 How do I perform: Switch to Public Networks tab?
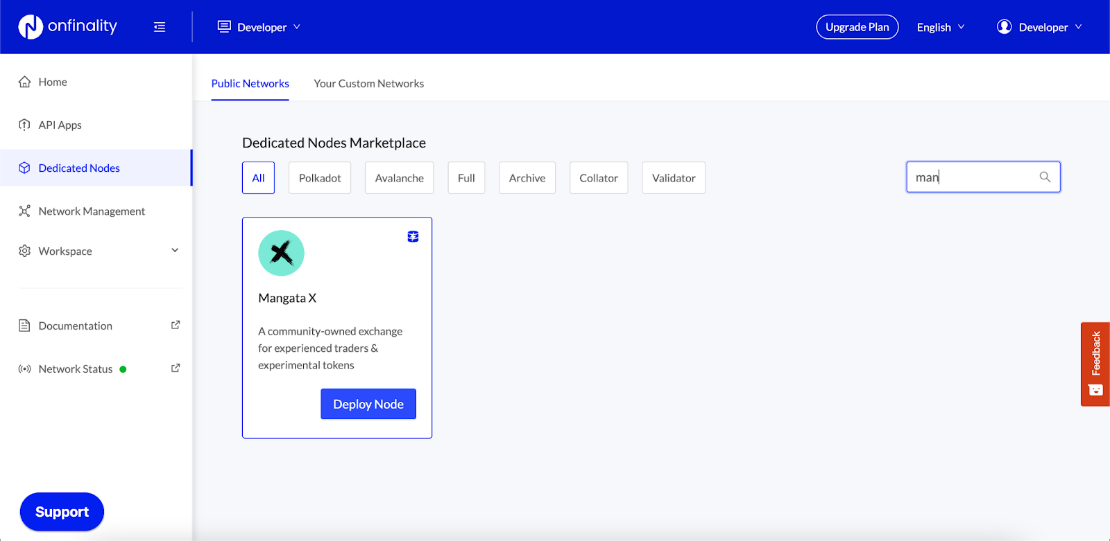(250, 83)
